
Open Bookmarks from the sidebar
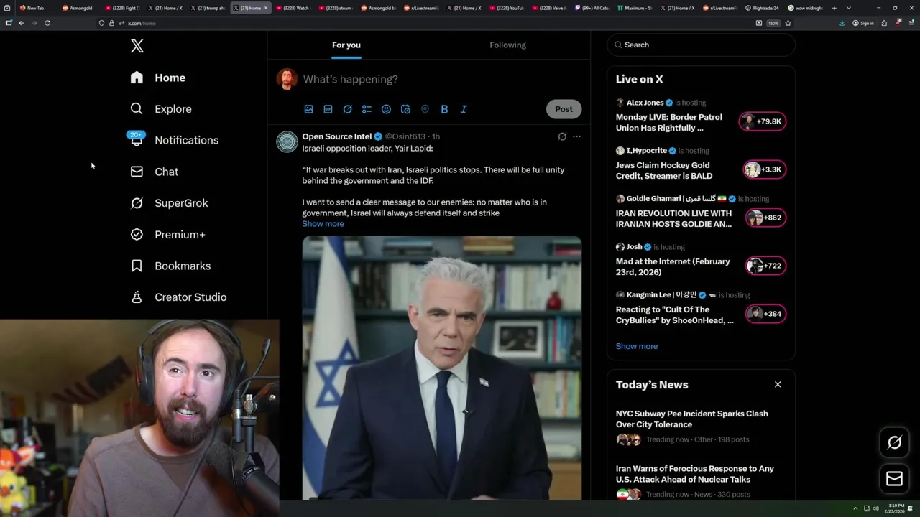click(x=170, y=266)
